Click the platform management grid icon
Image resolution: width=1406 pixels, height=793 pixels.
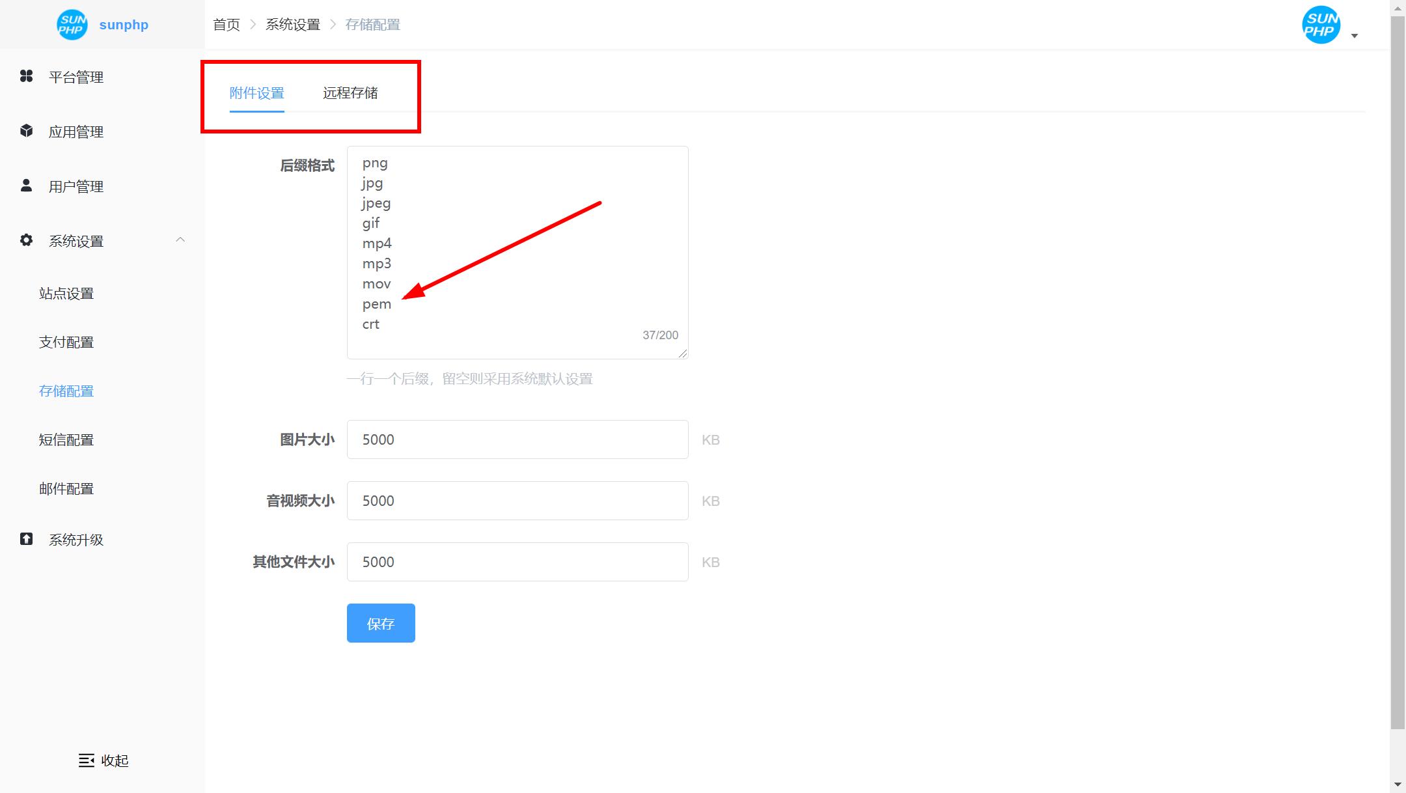[26, 76]
